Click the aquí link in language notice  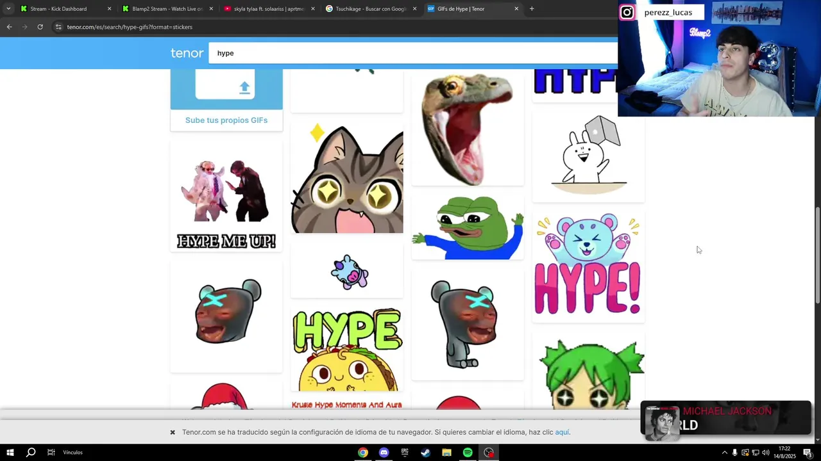[x=562, y=432]
